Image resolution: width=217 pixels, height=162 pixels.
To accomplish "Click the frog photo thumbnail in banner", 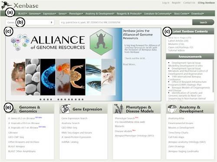I will pos(78,77).
